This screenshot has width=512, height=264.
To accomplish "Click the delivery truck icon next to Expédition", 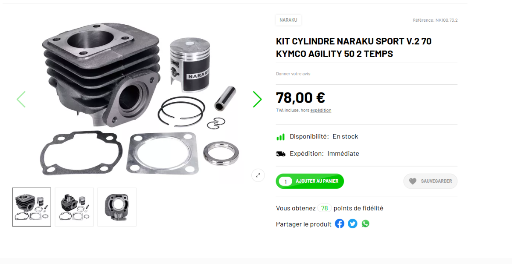I will point(281,154).
